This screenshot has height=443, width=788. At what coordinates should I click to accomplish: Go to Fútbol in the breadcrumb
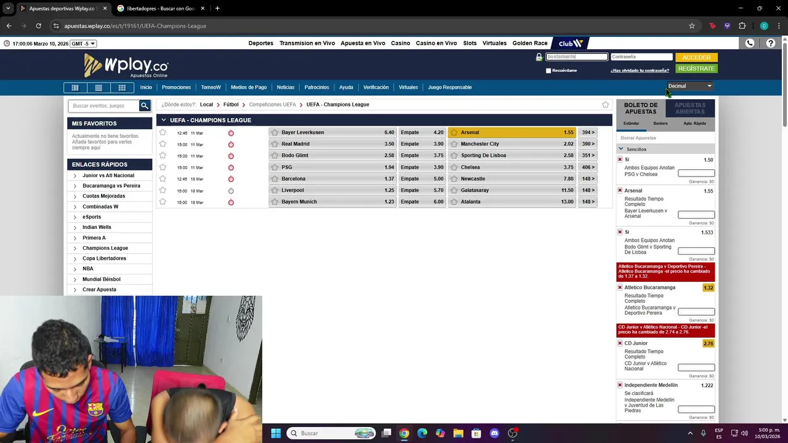[231, 105]
